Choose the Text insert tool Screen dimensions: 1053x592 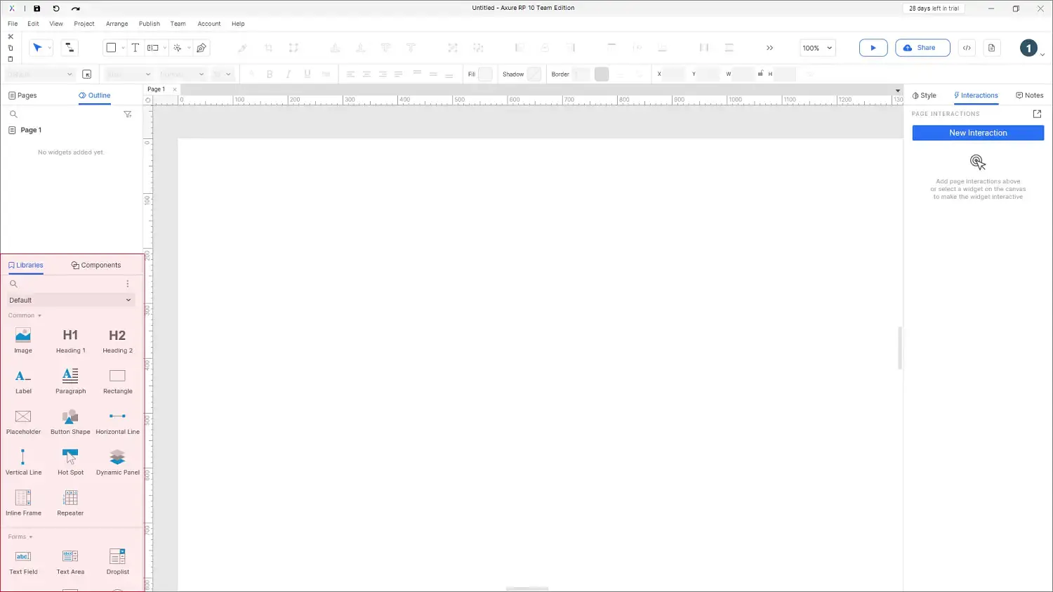pos(135,48)
